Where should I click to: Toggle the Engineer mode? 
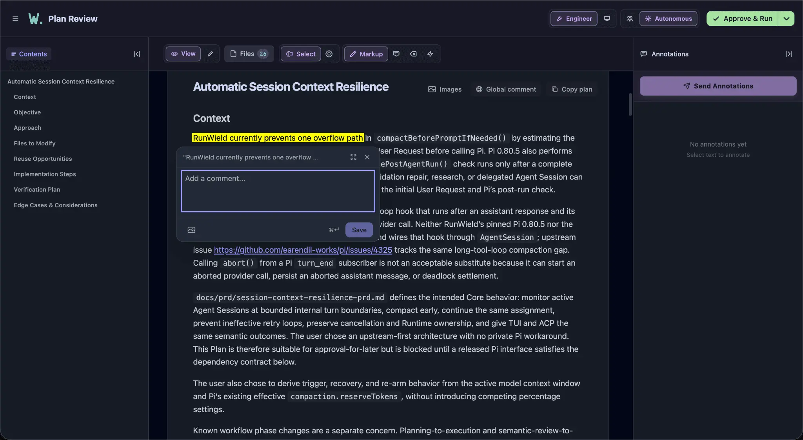tap(574, 19)
